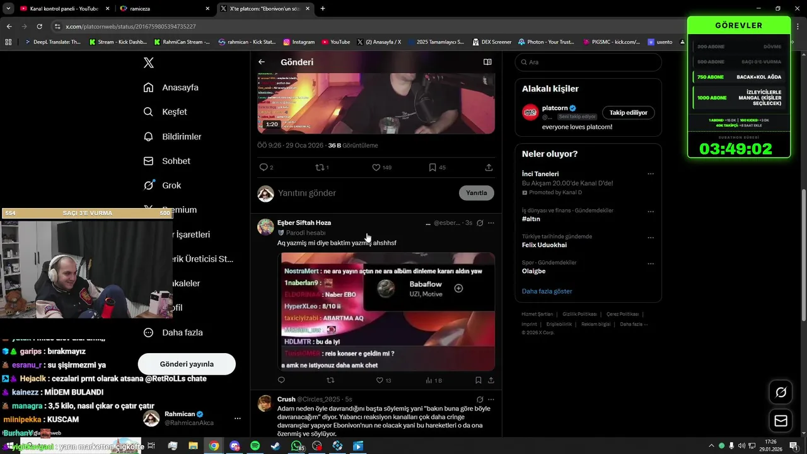Open WhatsApp from the taskbar
The height and width of the screenshot is (454, 807).
(x=296, y=446)
